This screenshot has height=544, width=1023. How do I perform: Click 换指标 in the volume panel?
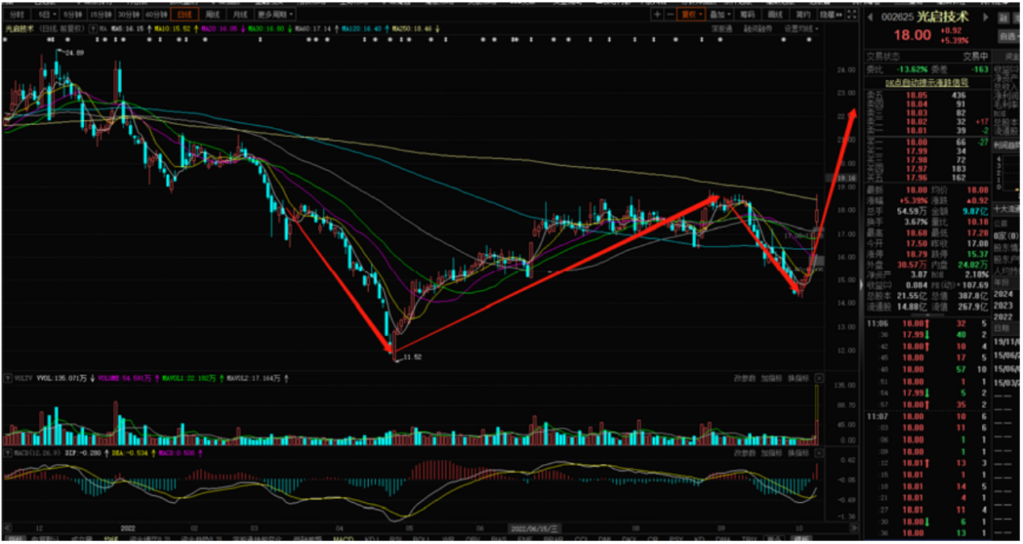(x=798, y=378)
